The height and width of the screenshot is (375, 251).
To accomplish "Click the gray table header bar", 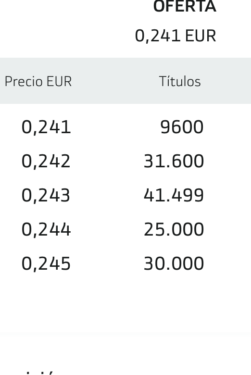I will tap(125, 81).
